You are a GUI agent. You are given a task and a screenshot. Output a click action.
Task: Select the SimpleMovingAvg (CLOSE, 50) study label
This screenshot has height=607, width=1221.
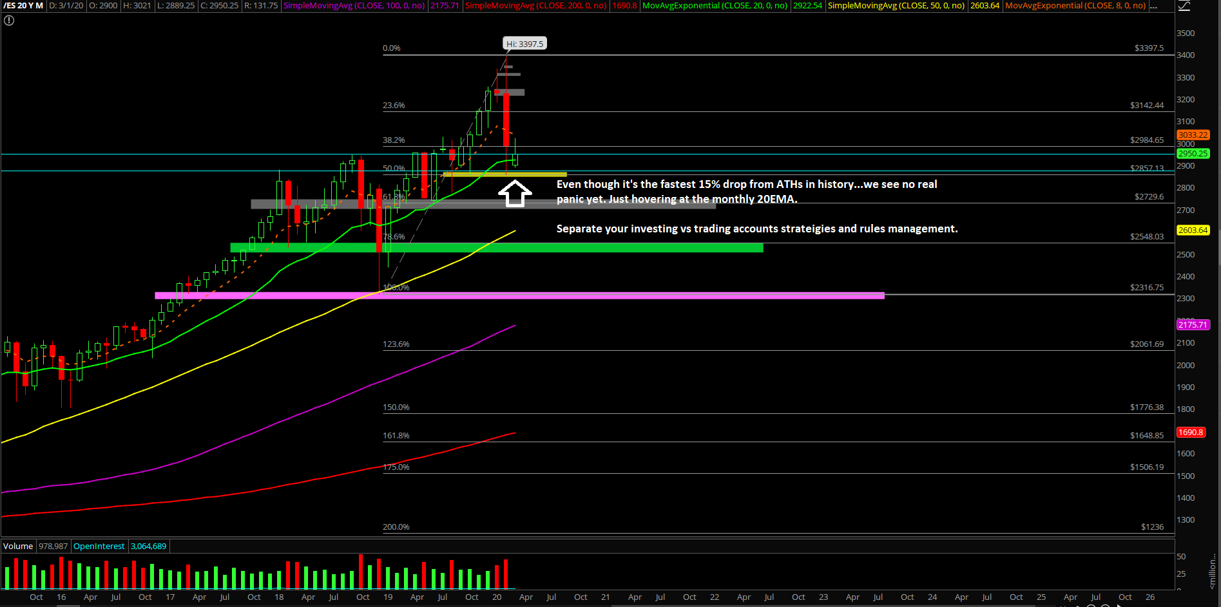896,6
